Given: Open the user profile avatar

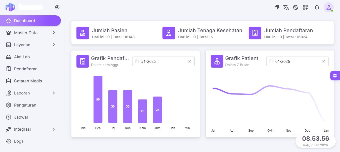Looking at the screenshot, I should coord(328,7).
